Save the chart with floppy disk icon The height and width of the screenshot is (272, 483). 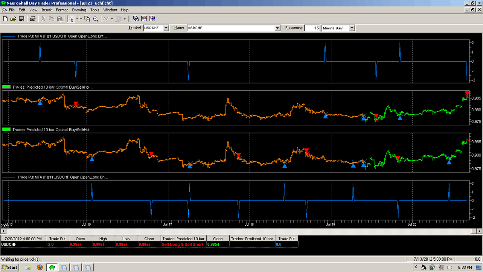click(x=21, y=19)
